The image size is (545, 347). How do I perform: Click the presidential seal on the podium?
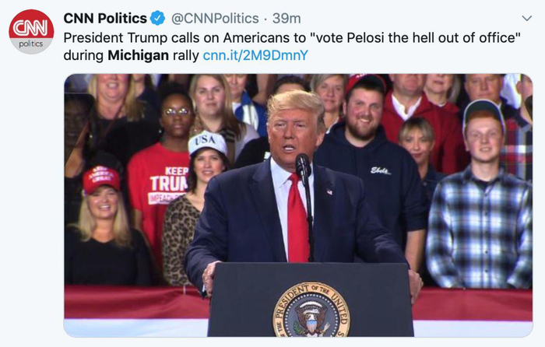coord(311,308)
